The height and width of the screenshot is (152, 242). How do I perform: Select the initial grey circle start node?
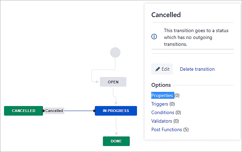(x=115, y=53)
